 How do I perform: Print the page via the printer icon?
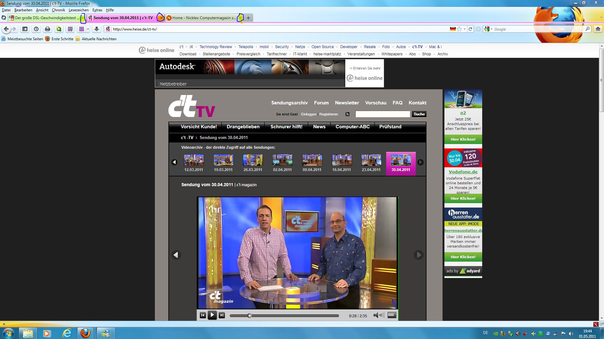[x=48, y=29]
